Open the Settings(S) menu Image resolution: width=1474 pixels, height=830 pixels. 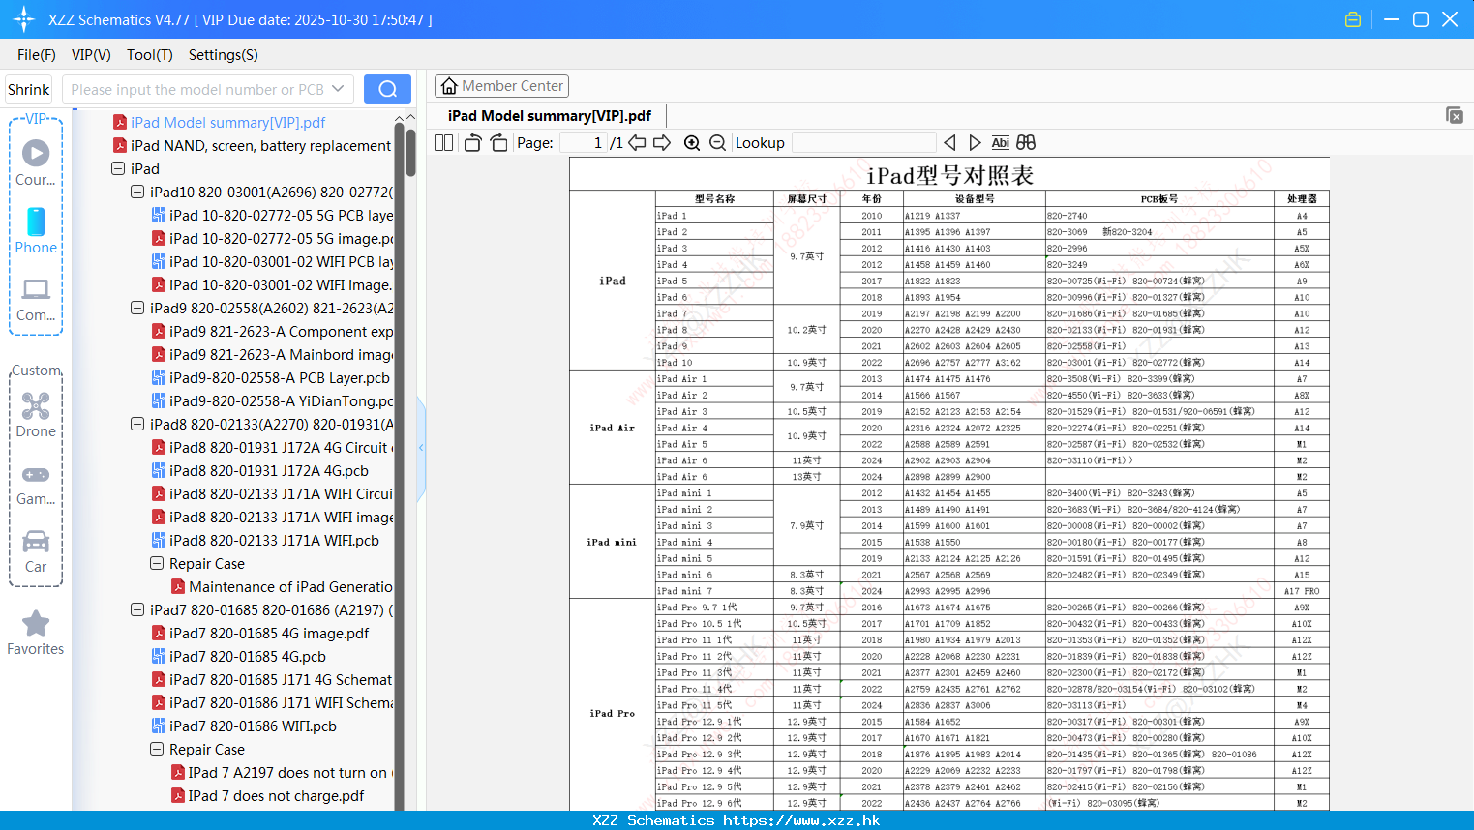click(x=224, y=55)
